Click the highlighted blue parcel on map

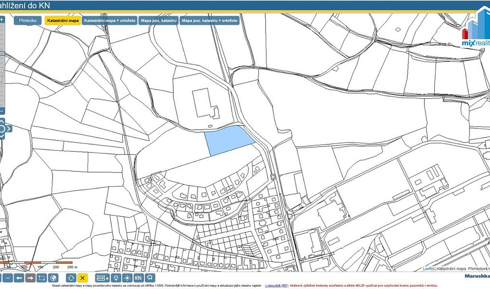[229, 140]
